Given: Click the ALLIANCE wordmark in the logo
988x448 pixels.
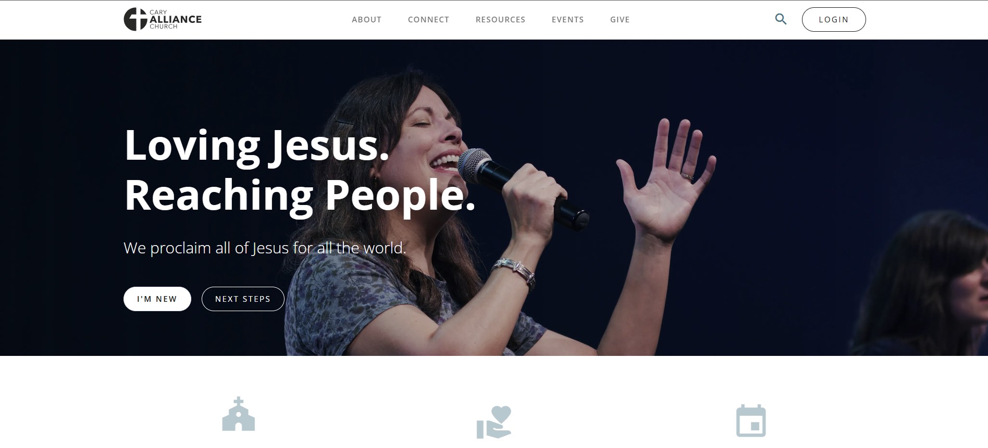Looking at the screenshot, I should coord(176,19).
